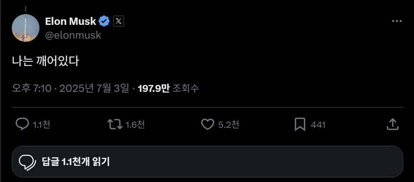Like the post with the heart icon

pos(208,124)
